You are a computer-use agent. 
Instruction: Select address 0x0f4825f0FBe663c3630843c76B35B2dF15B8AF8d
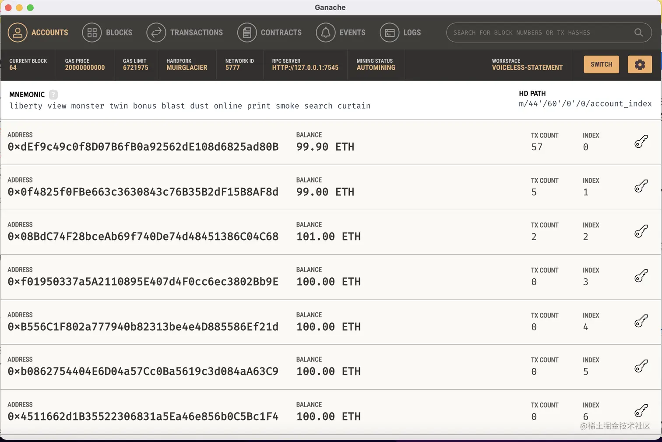coord(143,192)
